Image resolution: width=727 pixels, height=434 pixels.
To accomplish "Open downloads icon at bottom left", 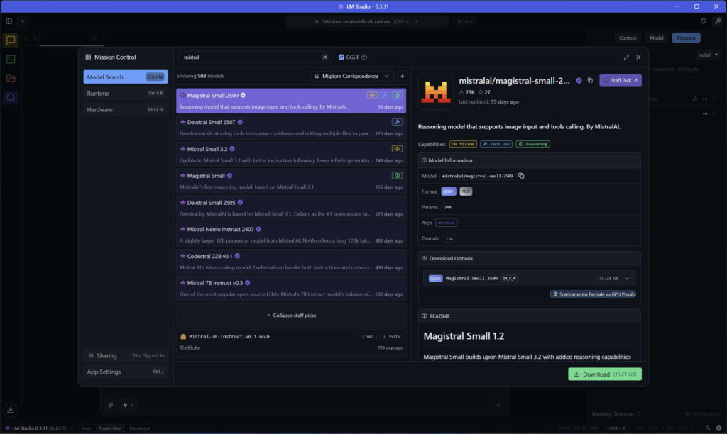I will coord(11,410).
